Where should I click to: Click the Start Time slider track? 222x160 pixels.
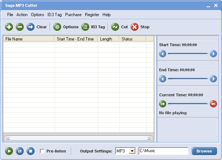(x=188, y=54)
